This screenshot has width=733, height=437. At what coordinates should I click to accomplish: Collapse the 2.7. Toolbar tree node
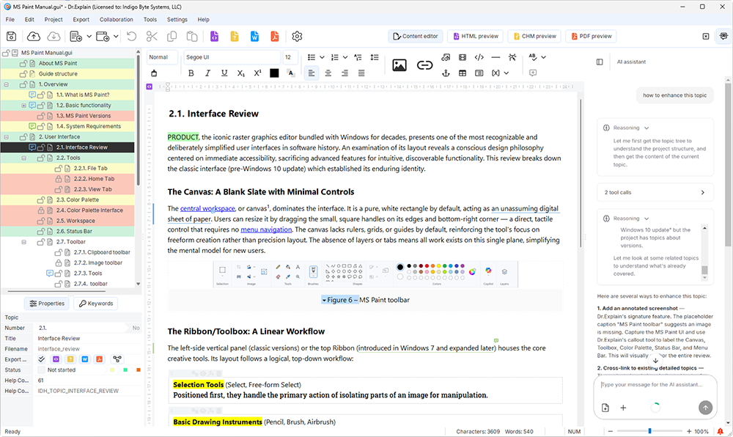tap(24, 242)
